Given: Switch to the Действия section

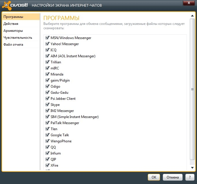Looking at the screenshot, I should tap(21, 24).
